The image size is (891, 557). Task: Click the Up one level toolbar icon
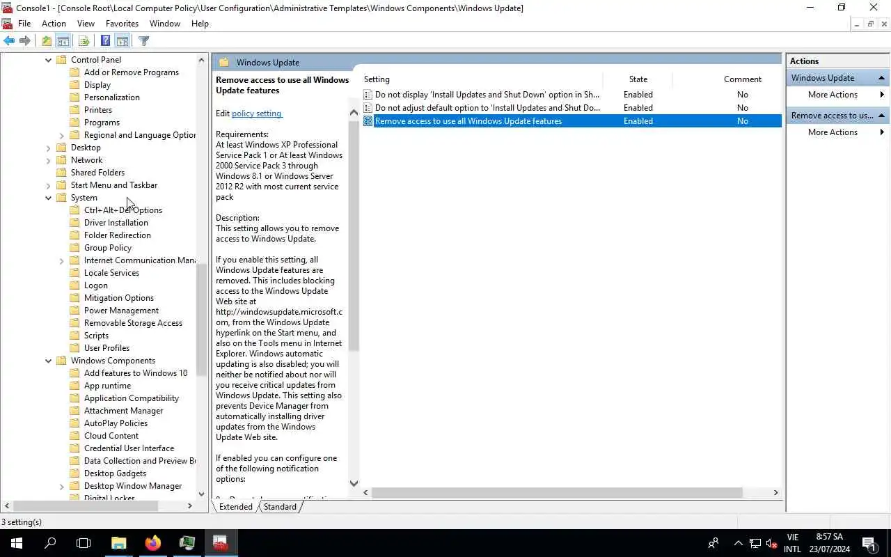(46, 41)
